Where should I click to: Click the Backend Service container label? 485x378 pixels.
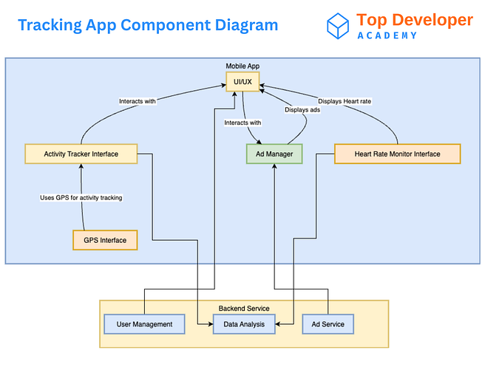tap(244, 308)
